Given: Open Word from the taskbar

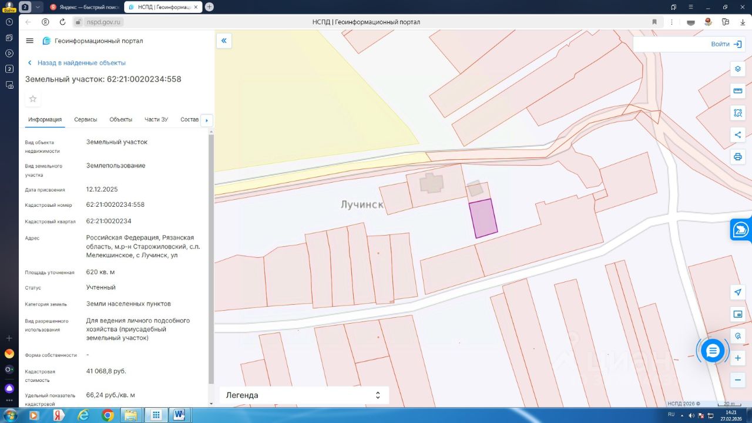Looking at the screenshot, I should pyautogui.click(x=180, y=415).
